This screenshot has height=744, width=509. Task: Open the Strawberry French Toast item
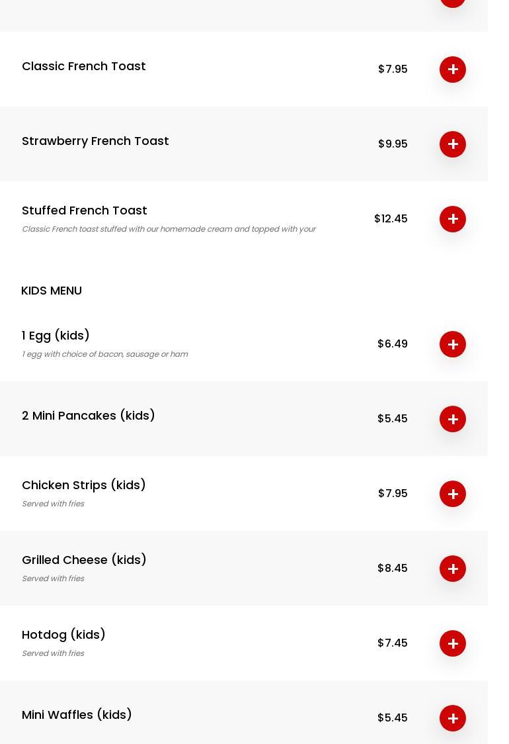95,141
